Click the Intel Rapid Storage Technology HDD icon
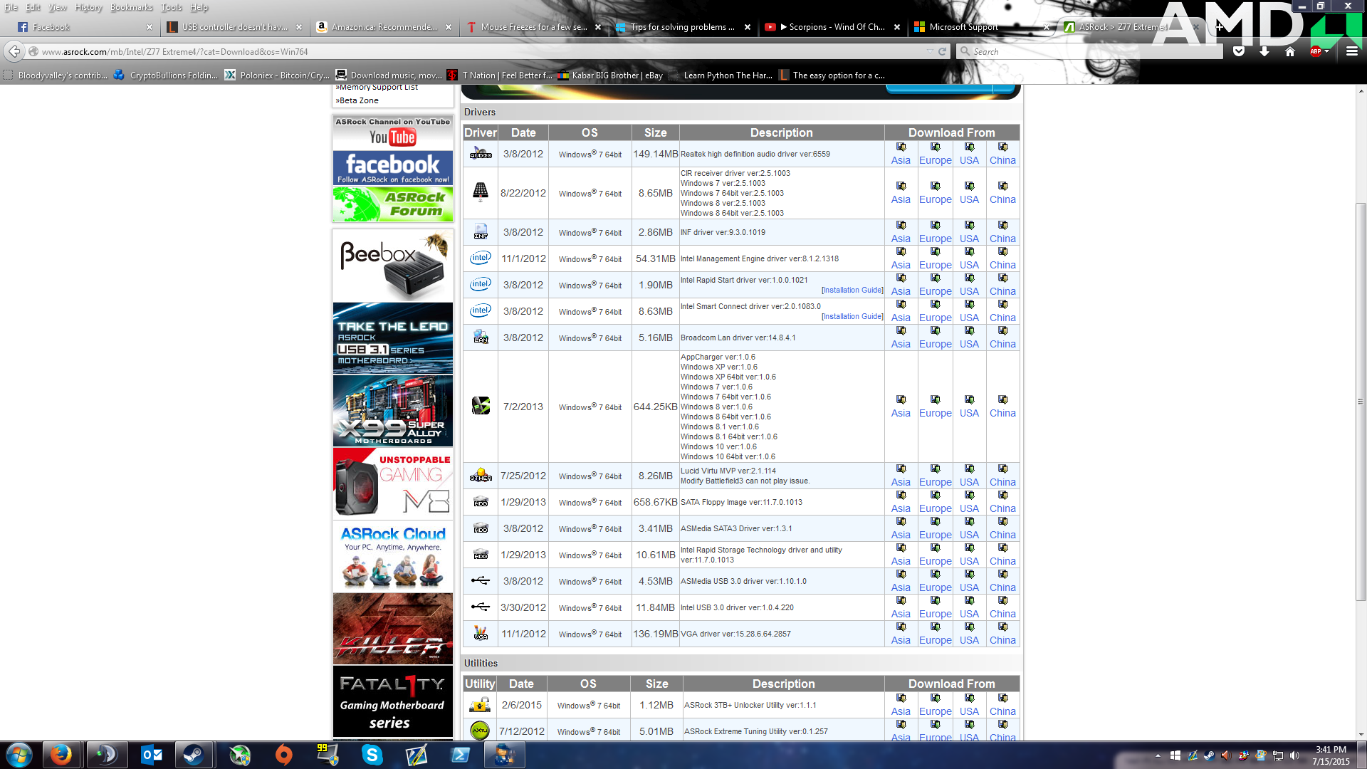The image size is (1367, 769). tap(481, 555)
